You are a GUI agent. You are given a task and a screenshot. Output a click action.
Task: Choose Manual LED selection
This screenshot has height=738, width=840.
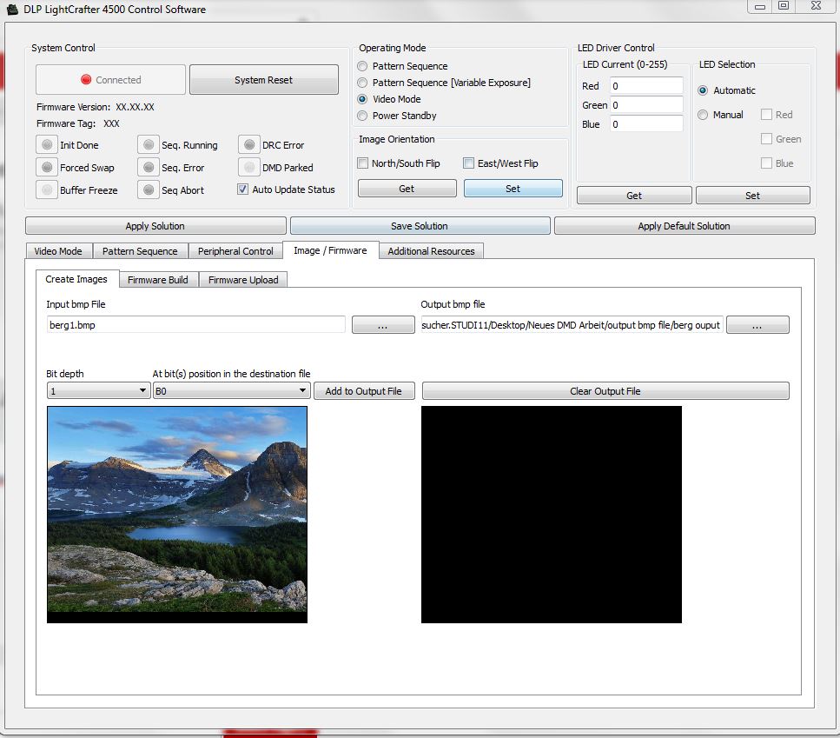tap(703, 115)
